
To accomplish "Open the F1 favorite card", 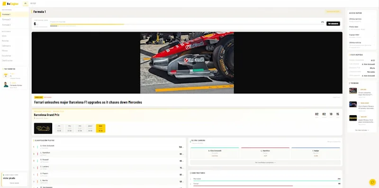I will point(15,76).
